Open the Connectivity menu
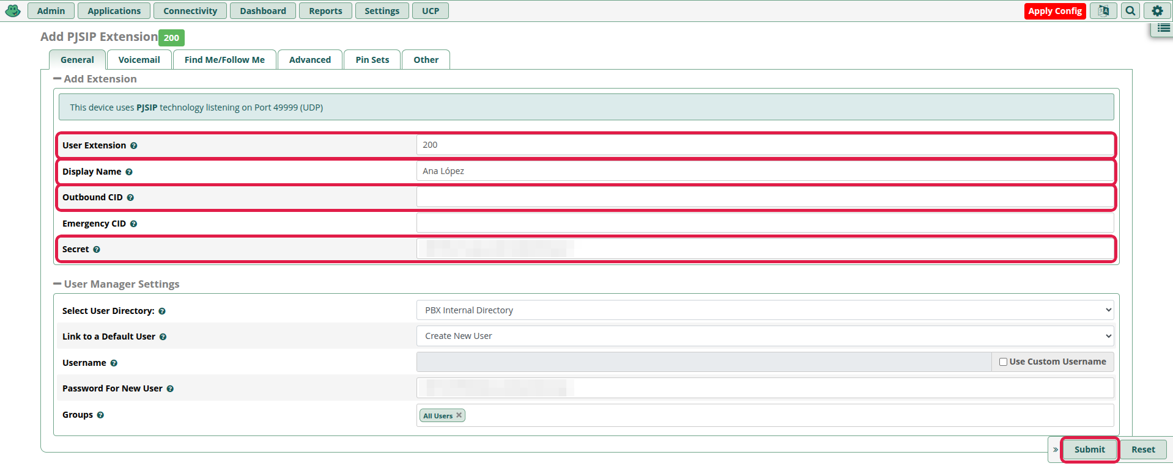1173x466 pixels. (190, 11)
